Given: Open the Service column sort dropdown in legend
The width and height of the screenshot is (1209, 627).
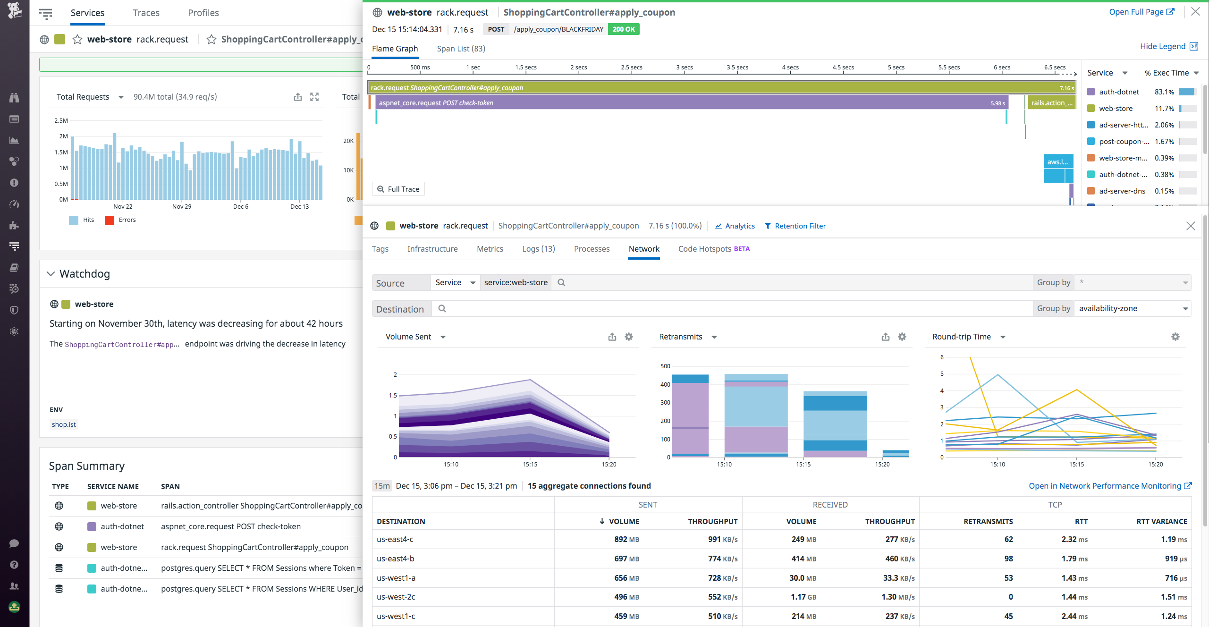Looking at the screenshot, I should click(x=1108, y=73).
